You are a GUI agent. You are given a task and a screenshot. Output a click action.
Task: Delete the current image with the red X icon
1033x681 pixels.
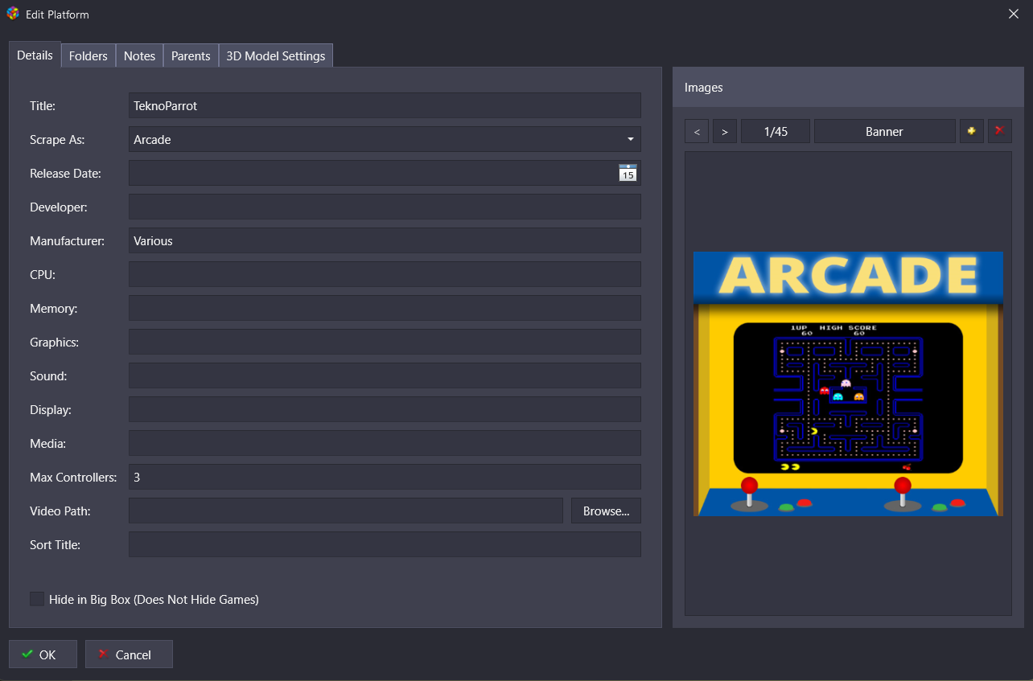[999, 131]
